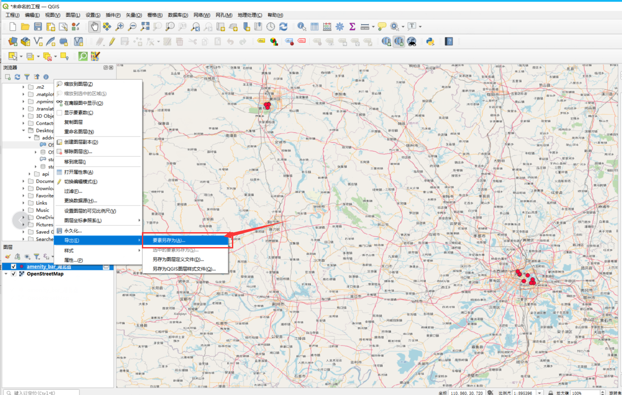This screenshot has height=395, width=622.
Task: Close the browser panel with X button
Action: point(111,68)
